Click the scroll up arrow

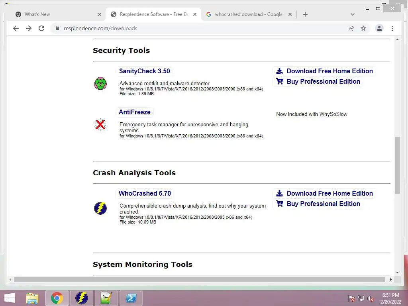click(397, 39)
